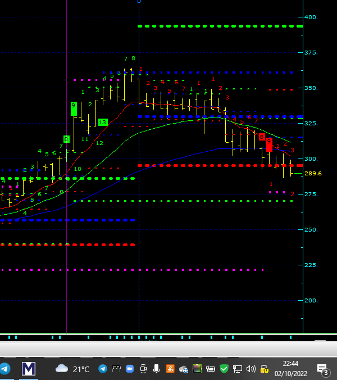Click the 325. price axis label
The height and width of the screenshot is (380, 337).
click(x=311, y=123)
